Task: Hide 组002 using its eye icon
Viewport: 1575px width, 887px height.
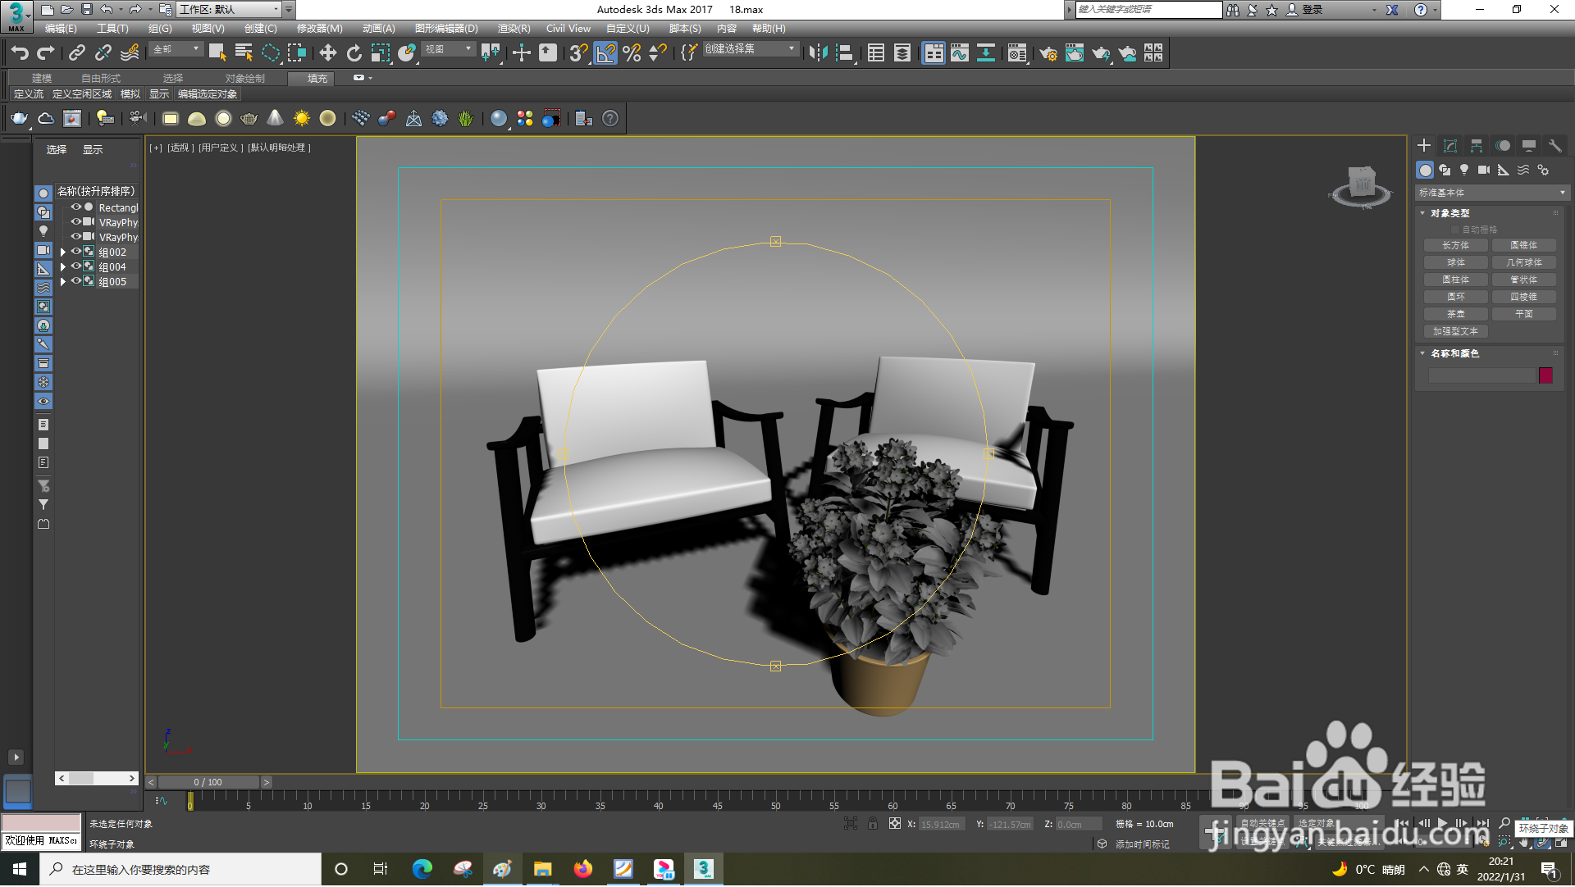Action: 75,252
